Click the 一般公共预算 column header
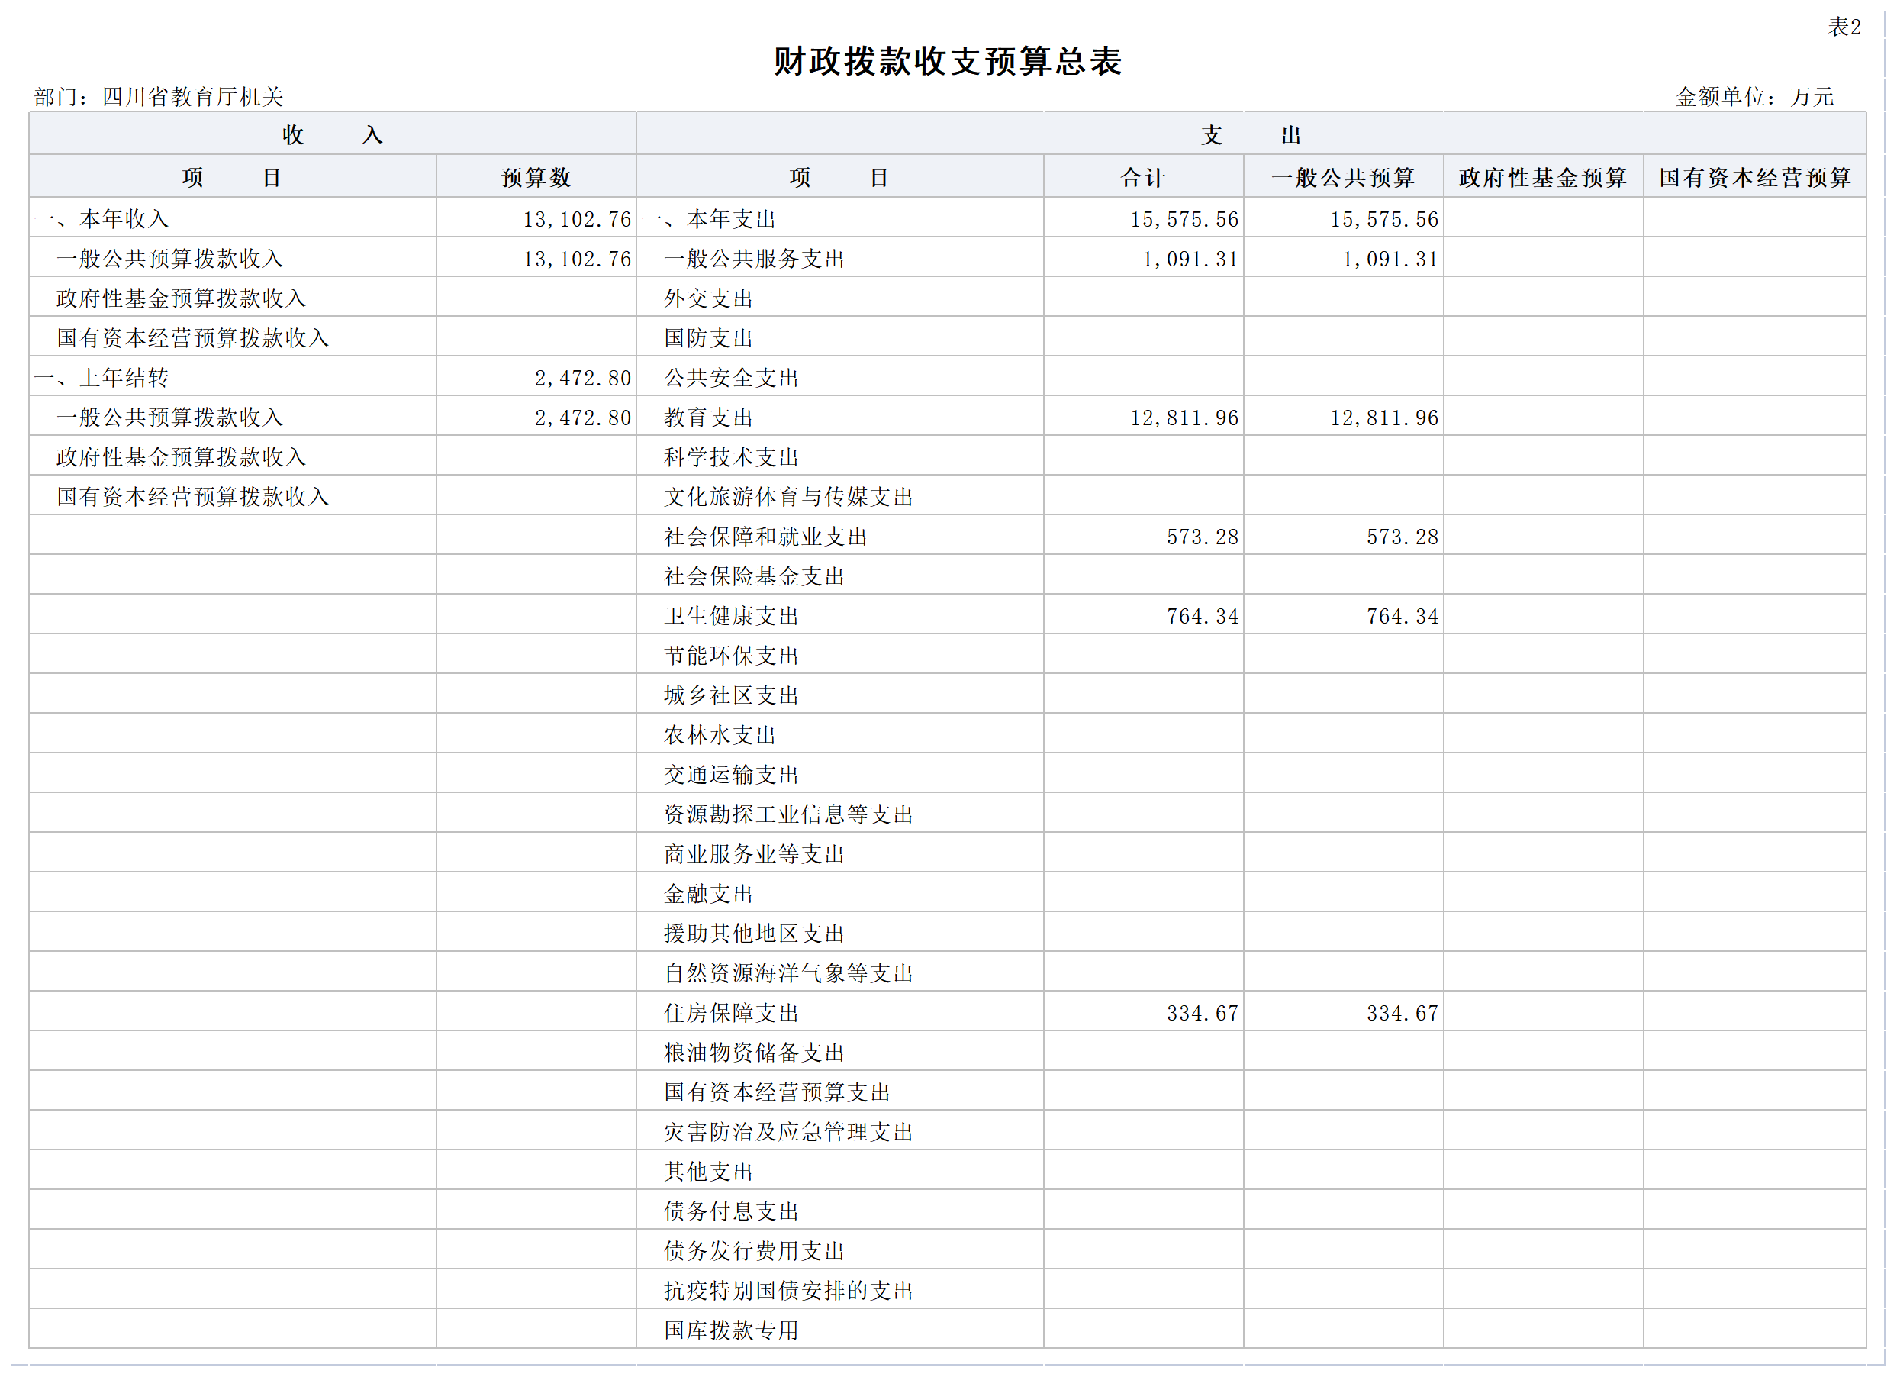Viewport: 1897px width, 1377px height. tap(1343, 176)
